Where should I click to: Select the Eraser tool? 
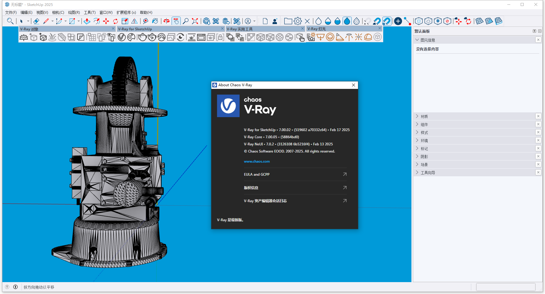pos(36,21)
